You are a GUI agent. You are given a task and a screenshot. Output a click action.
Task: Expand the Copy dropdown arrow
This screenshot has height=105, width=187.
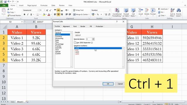click(x=15, y=12)
